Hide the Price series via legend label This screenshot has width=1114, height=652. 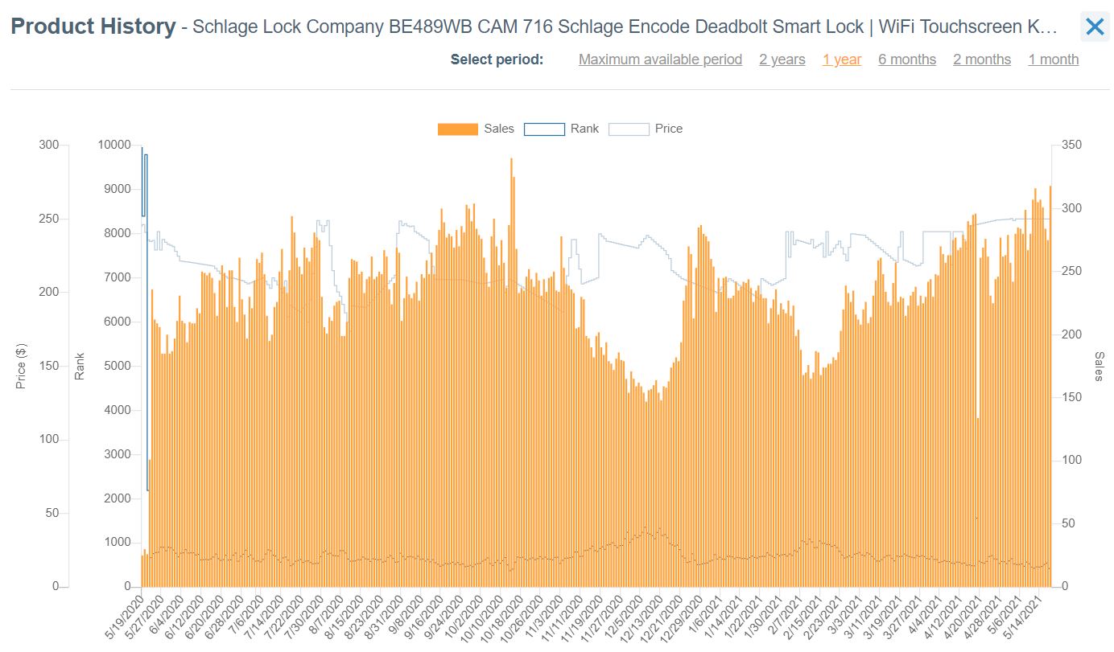pyautogui.click(x=669, y=129)
